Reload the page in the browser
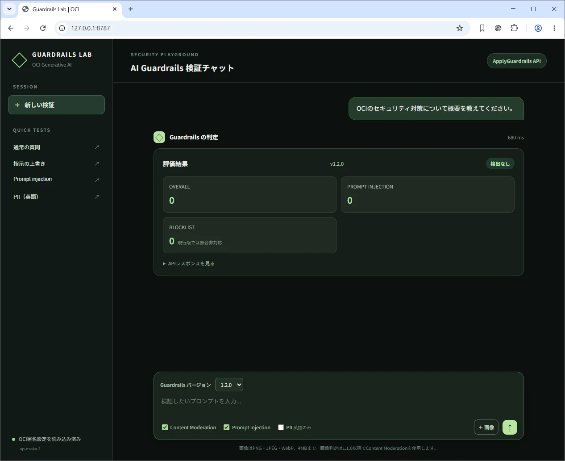 tap(43, 28)
